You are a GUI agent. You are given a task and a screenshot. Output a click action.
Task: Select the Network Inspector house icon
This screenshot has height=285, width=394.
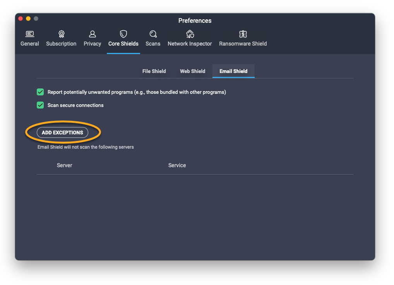[x=190, y=34]
